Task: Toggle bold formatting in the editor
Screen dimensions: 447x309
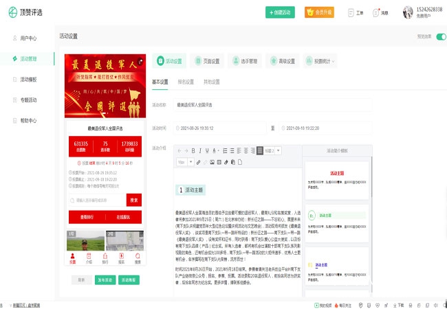Action: [193, 151]
